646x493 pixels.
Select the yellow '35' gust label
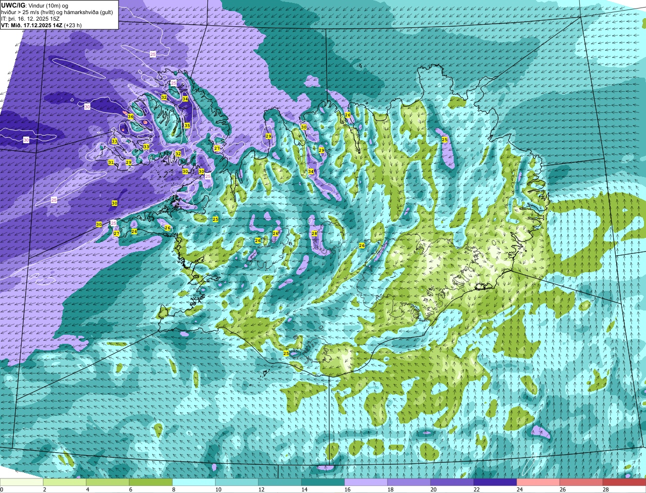[187, 126]
